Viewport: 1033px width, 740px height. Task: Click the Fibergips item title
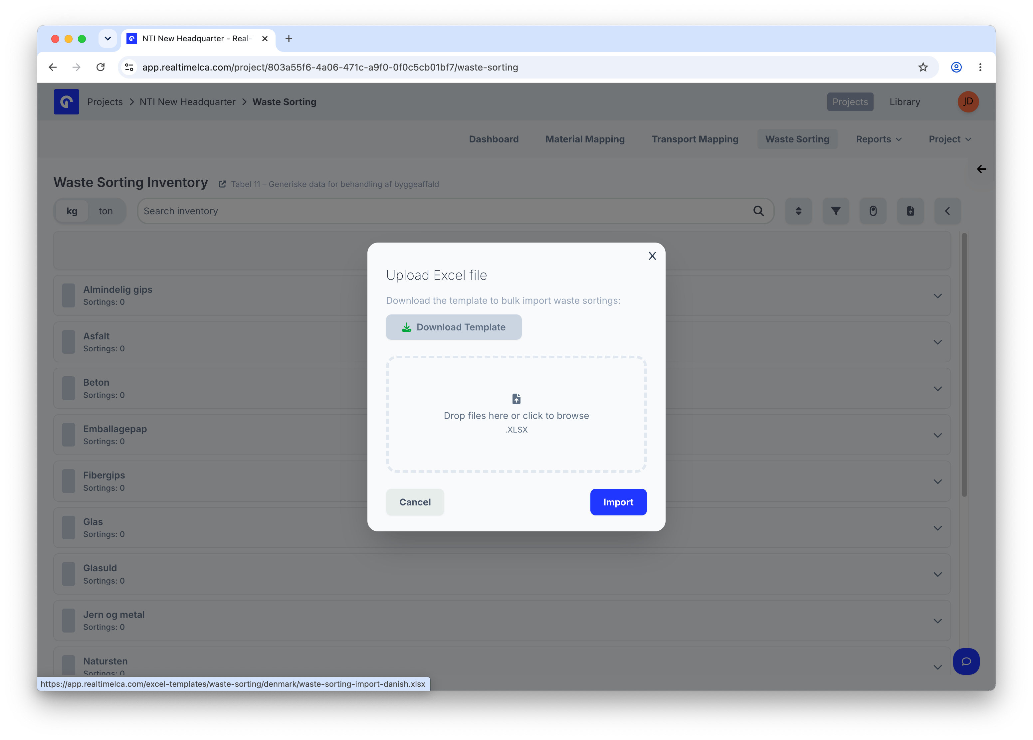pos(104,475)
